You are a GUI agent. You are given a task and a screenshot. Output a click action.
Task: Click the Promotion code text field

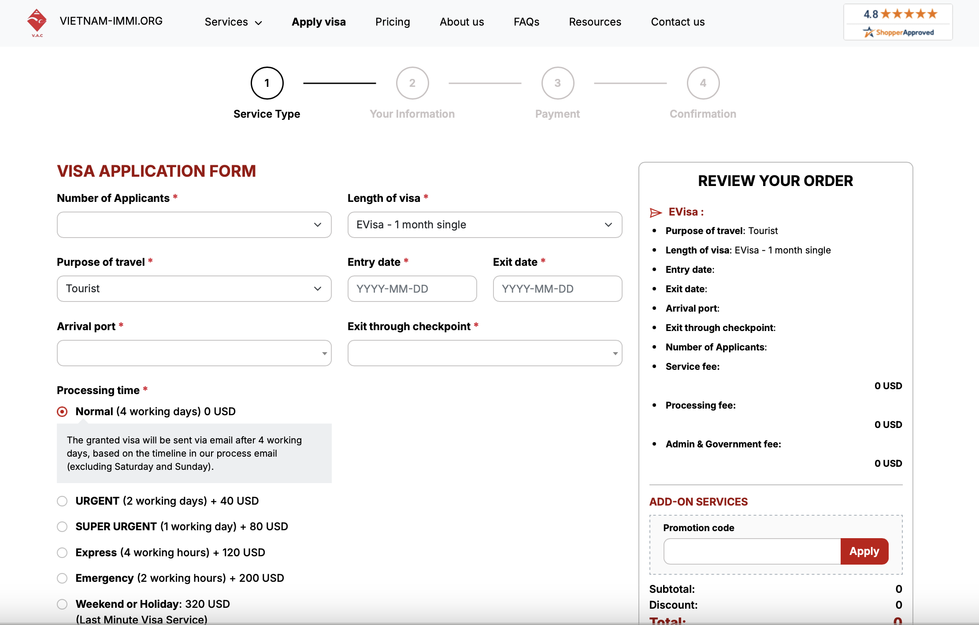(x=752, y=551)
